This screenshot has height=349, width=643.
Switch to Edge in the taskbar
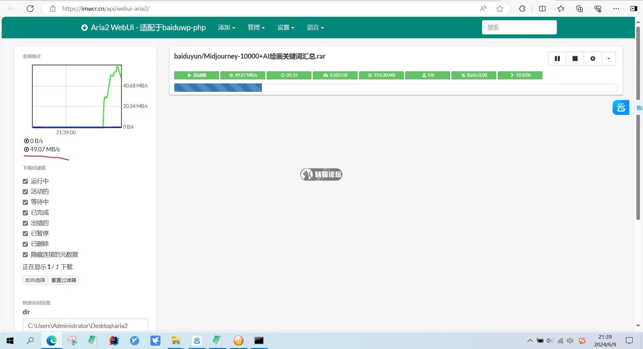click(x=51, y=341)
